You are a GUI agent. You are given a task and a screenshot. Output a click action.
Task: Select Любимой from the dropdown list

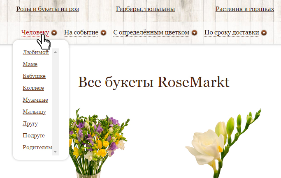(36, 52)
